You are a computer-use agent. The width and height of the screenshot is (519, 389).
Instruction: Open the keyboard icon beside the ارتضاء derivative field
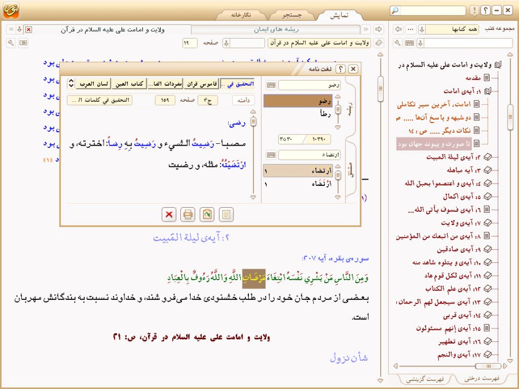point(271,155)
